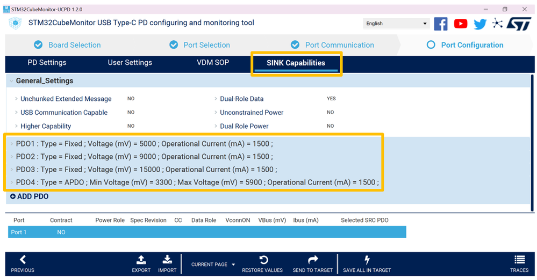The image size is (537, 280).
Task: Switch to the PD Settings tab
Action: pos(47,63)
